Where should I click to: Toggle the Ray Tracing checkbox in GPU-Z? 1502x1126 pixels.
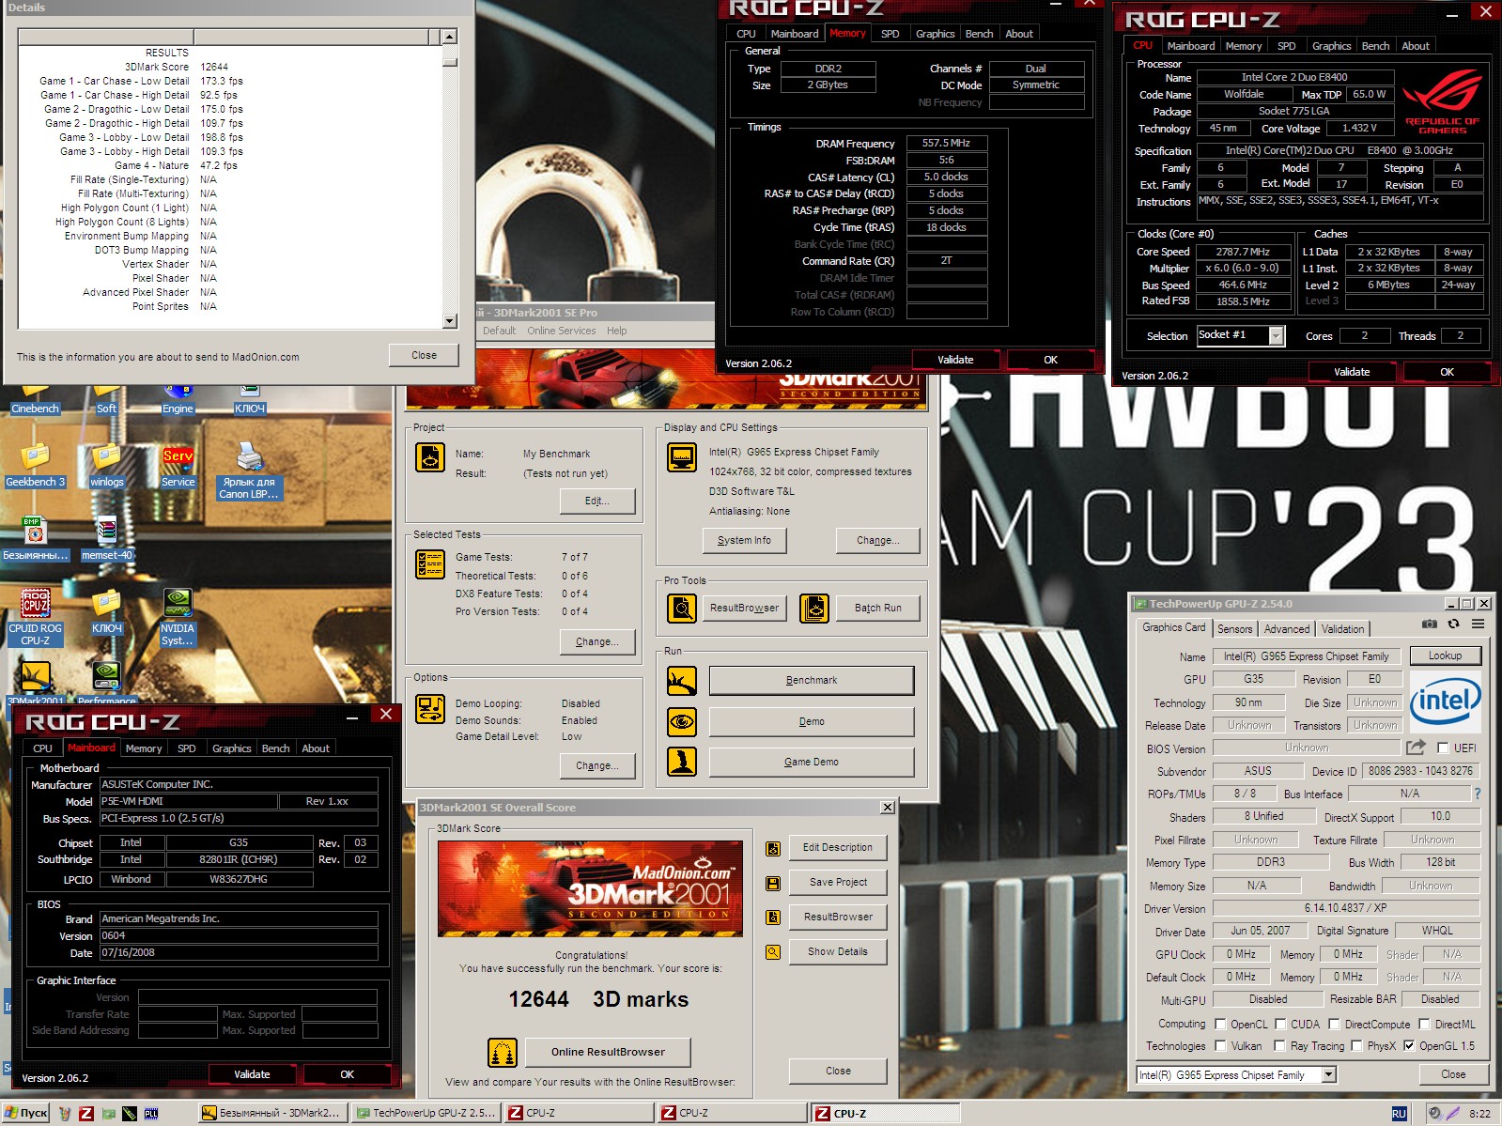point(1279,1046)
